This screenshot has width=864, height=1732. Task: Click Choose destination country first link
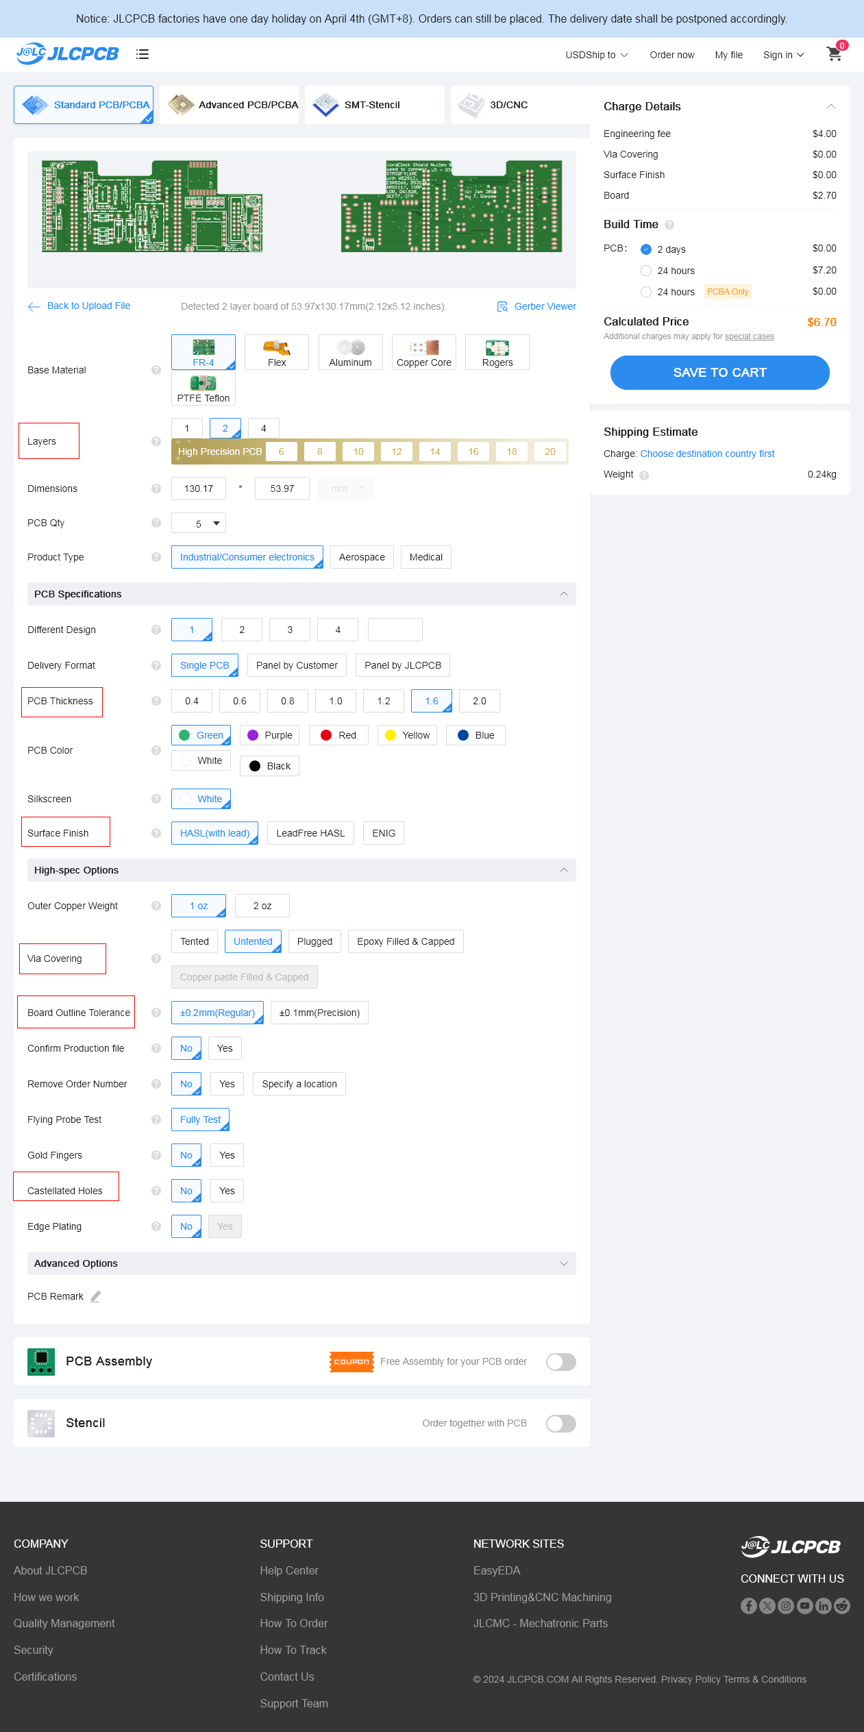pos(707,454)
